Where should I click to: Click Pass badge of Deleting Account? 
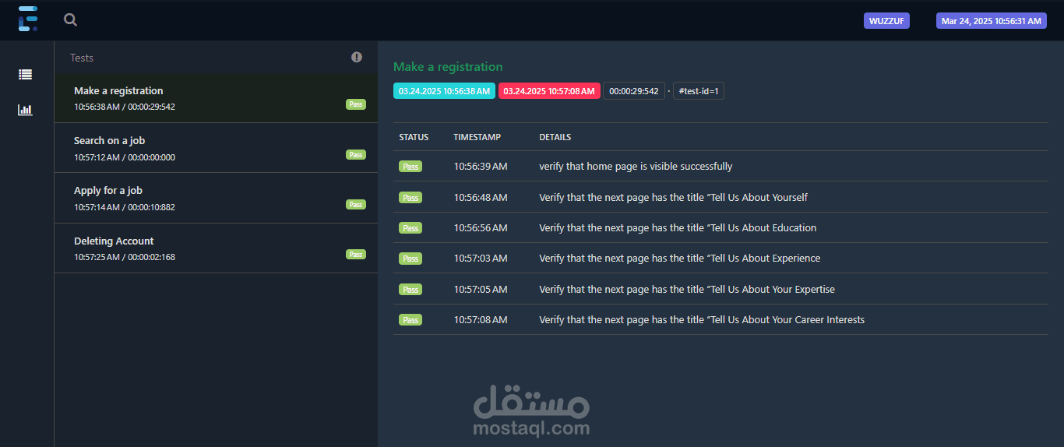356,255
